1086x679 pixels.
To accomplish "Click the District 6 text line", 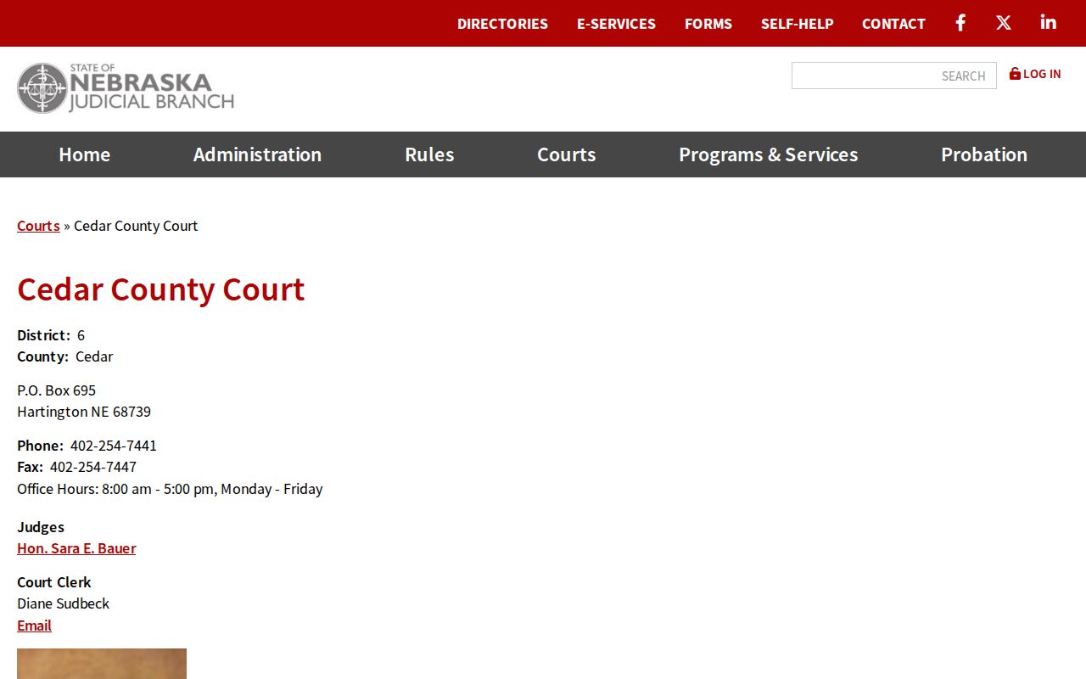I will pos(51,335).
